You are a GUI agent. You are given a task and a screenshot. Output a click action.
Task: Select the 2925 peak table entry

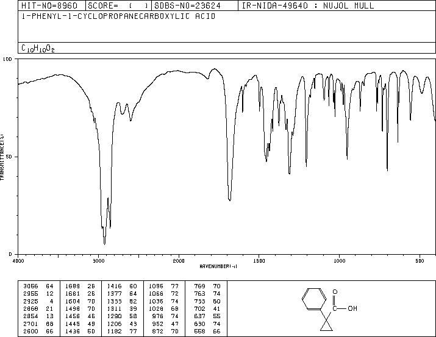coord(38,301)
